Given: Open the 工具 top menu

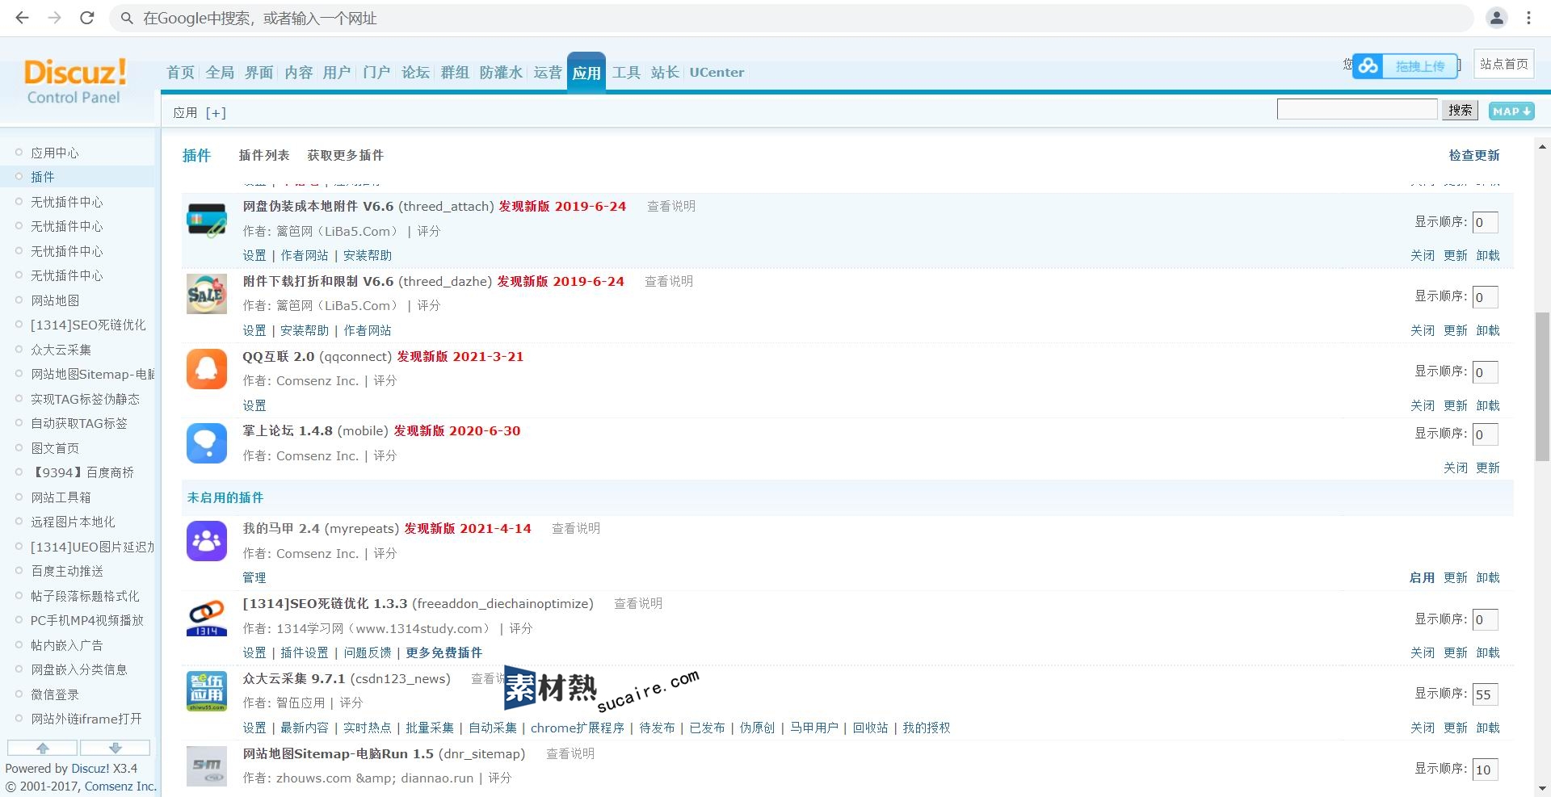Looking at the screenshot, I should click(626, 73).
